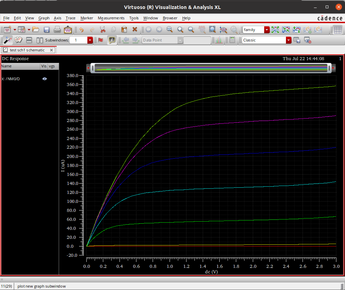Print the graph
Screen dimensions: 345x290
57,29
